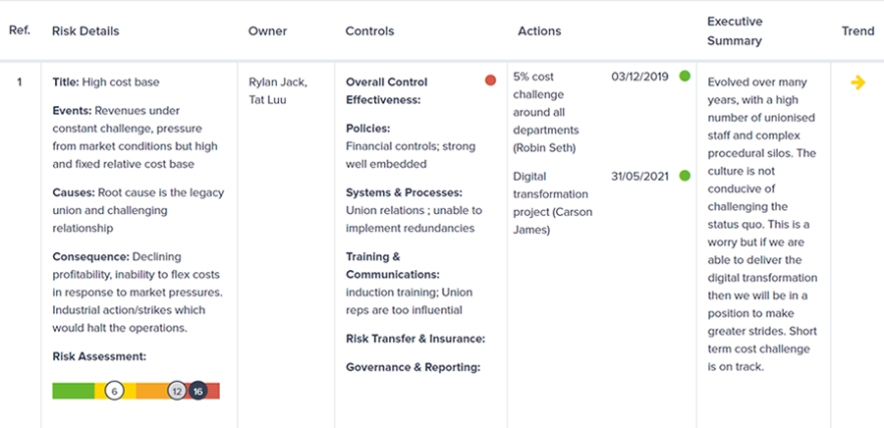
Task: Click the Controls column header
Action: coord(370,31)
